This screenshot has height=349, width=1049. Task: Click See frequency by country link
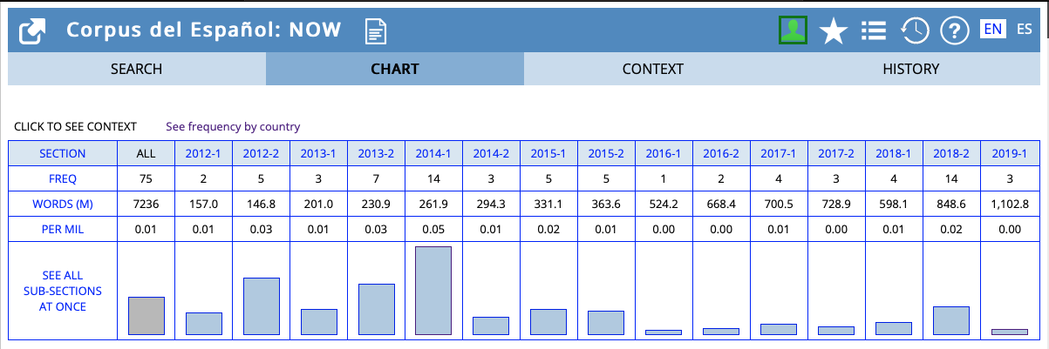click(233, 127)
